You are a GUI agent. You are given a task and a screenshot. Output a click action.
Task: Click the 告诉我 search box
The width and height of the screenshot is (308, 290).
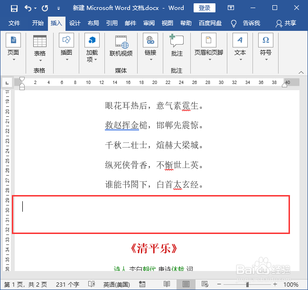tap(252, 23)
